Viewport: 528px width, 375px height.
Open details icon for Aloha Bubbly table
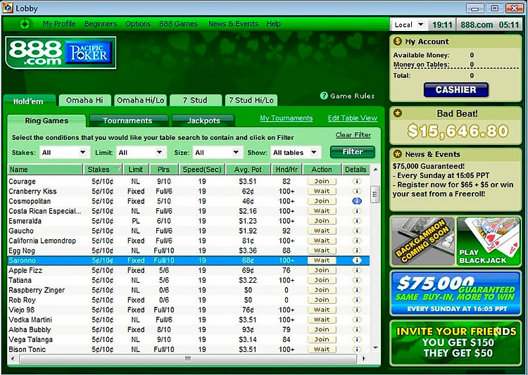[x=357, y=329]
